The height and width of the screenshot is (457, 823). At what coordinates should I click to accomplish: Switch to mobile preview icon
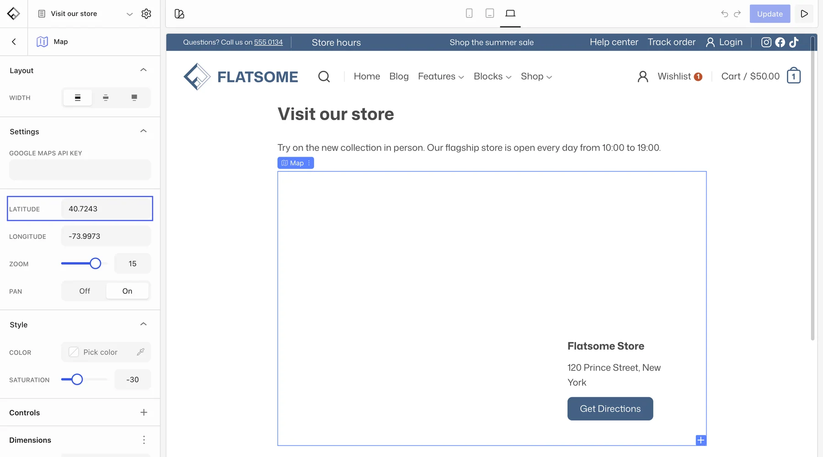coord(469,13)
